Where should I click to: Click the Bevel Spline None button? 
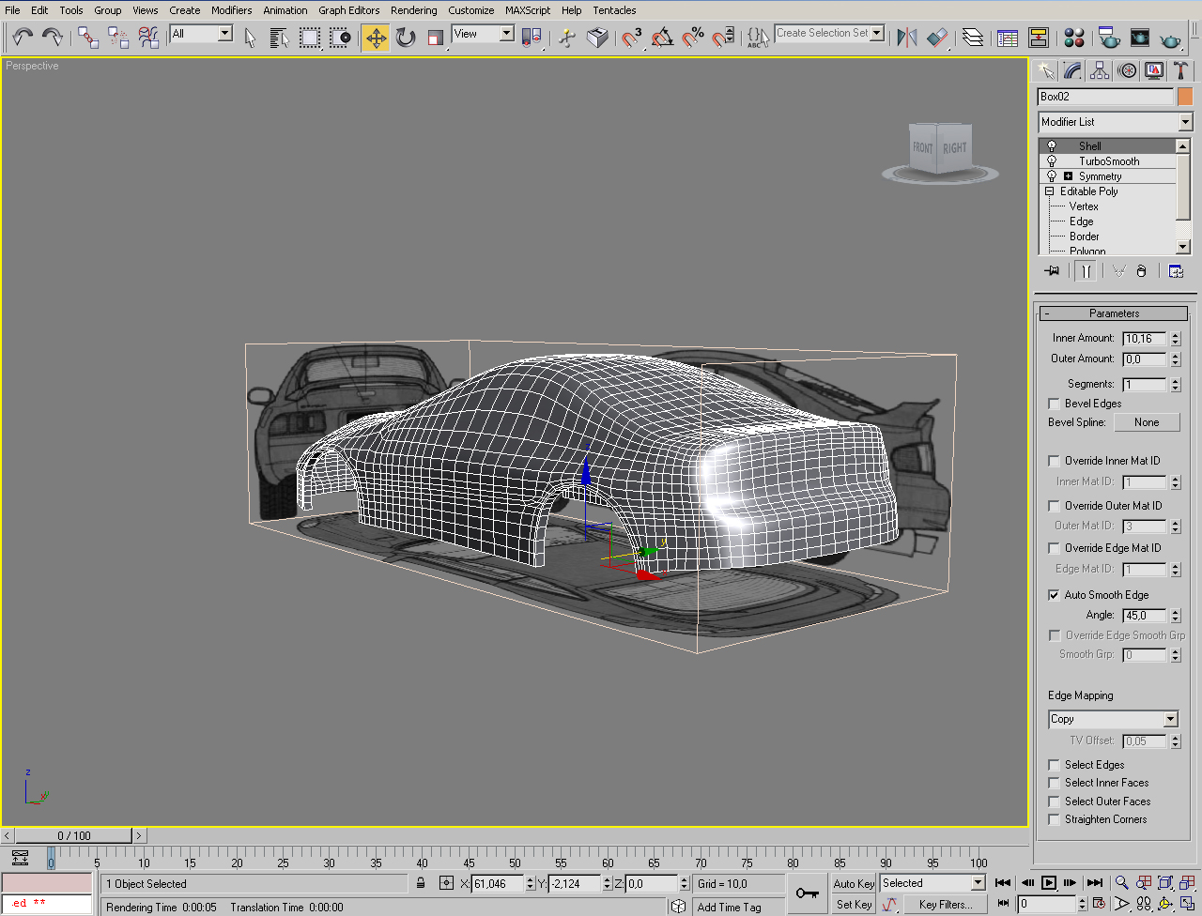click(1147, 422)
